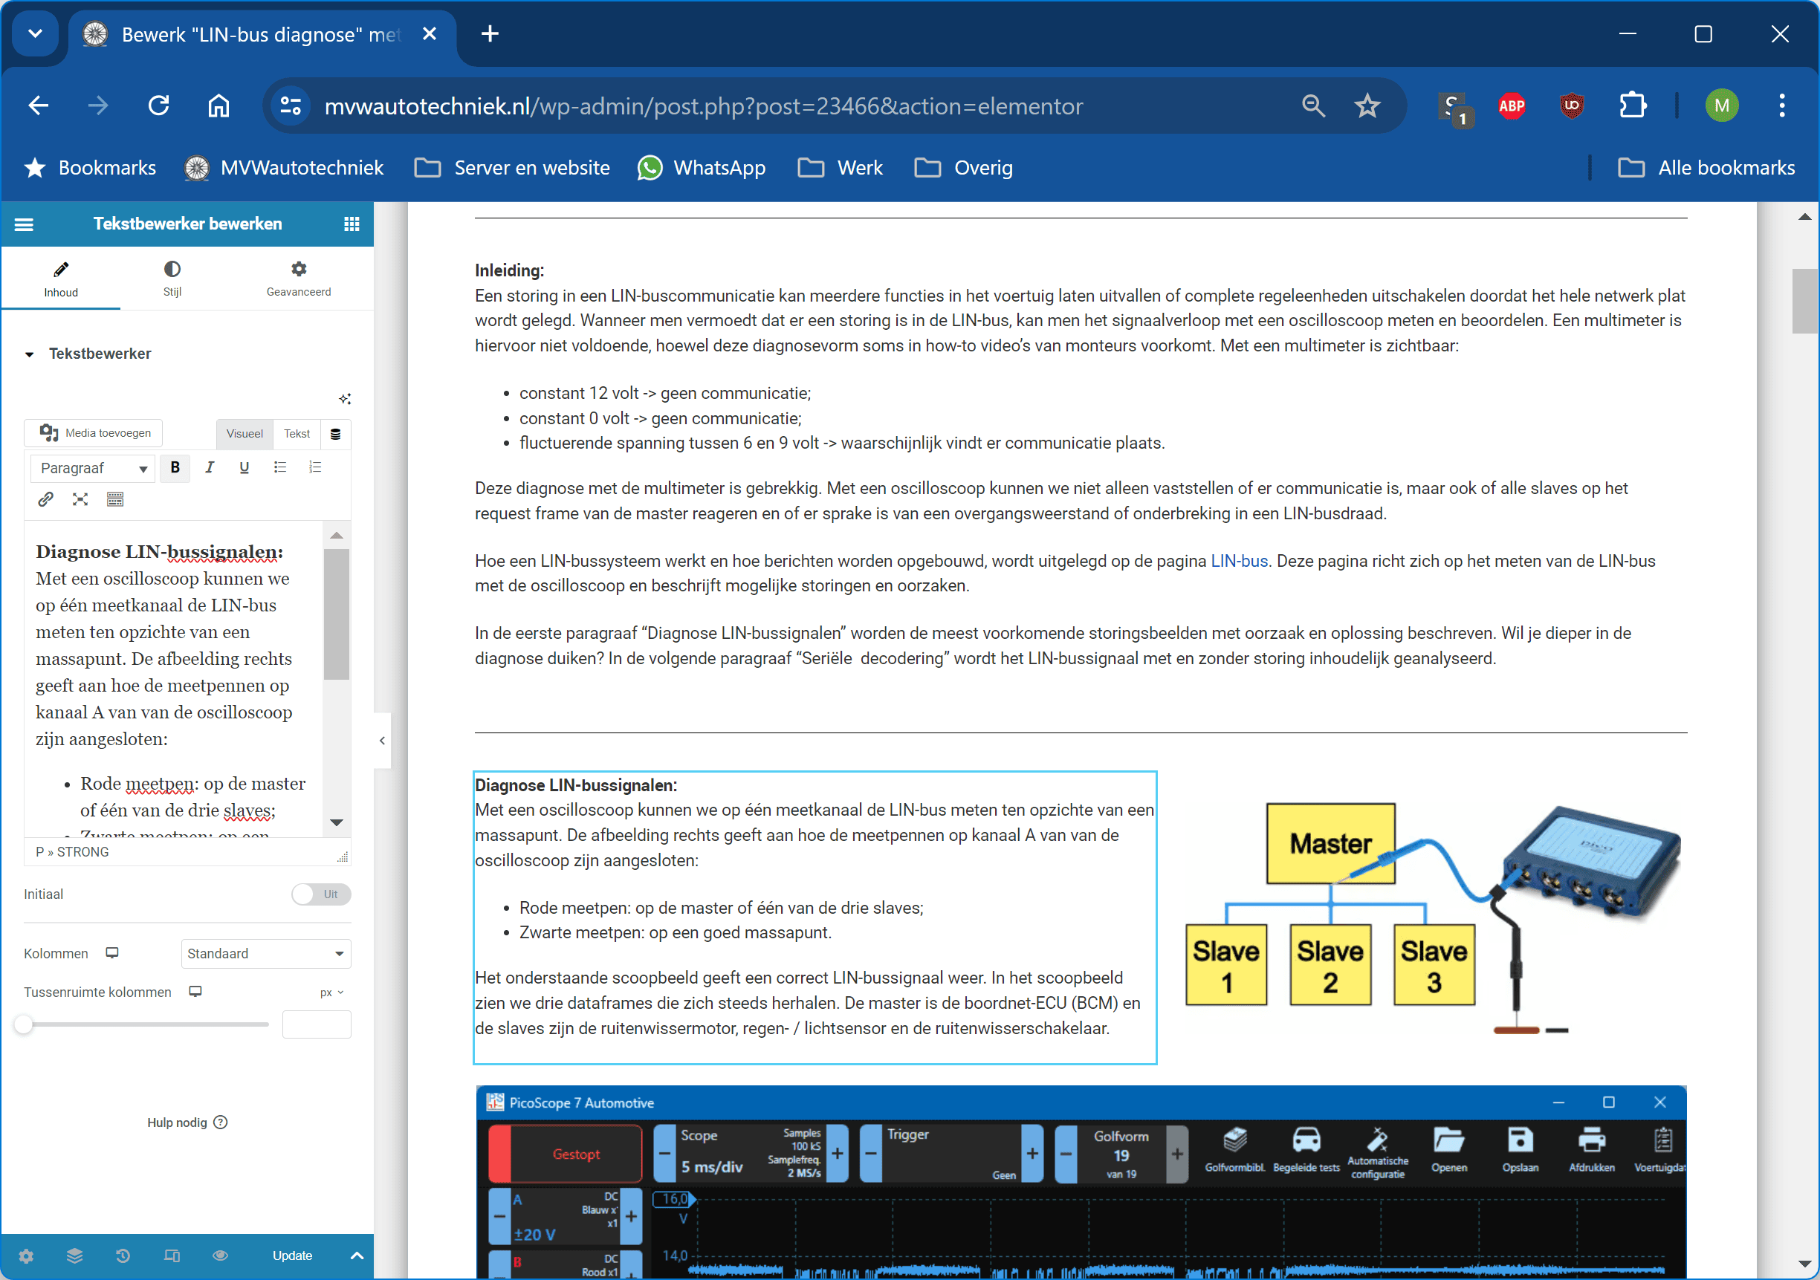Toggle the toolbar toggle keyboard icon
The image size is (1820, 1280).
tap(115, 499)
